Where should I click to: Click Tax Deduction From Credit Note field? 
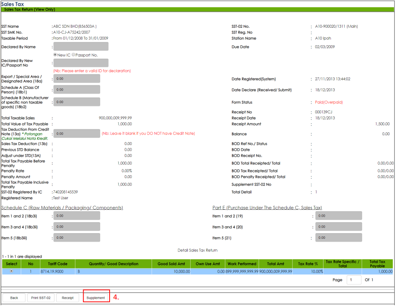77,134
